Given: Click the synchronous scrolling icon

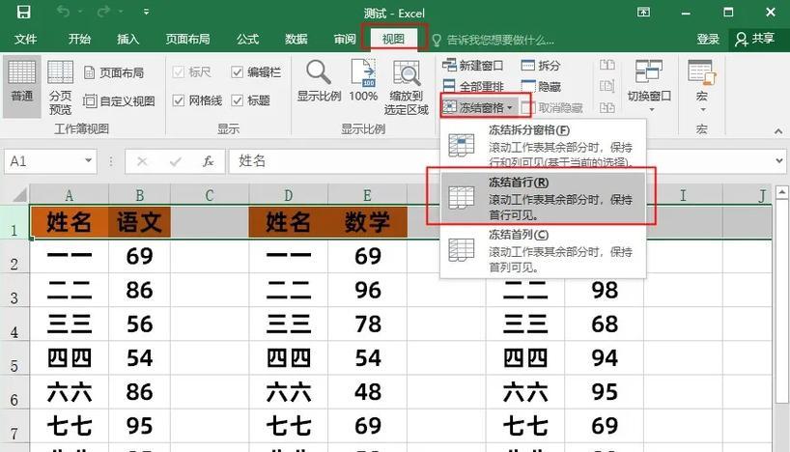Looking at the screenshot, I should click(x=607, y=86).
